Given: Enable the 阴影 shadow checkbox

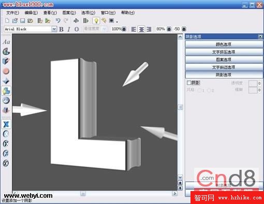Looking at the screenshot, I should tap(189, 83).
